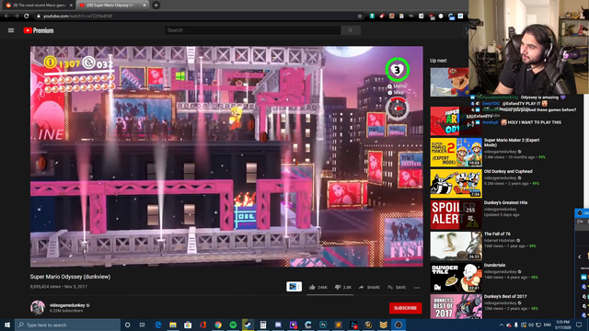Pause the Super Mario Odyssey video player
Screen dimensions: 589x331
click(226, 156)
